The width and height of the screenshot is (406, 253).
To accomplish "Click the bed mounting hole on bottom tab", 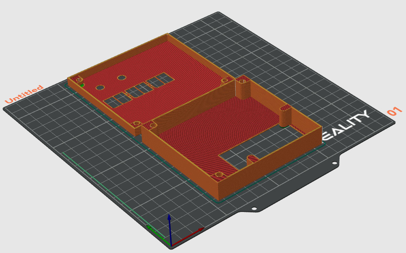I will tap(254, 209).
